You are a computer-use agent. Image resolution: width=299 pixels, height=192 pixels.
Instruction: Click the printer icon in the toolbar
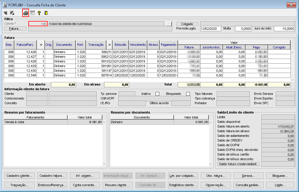26,13
